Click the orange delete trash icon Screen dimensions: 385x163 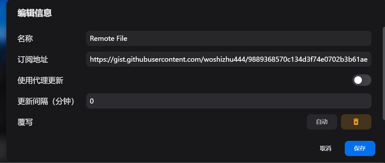(356, 122)
